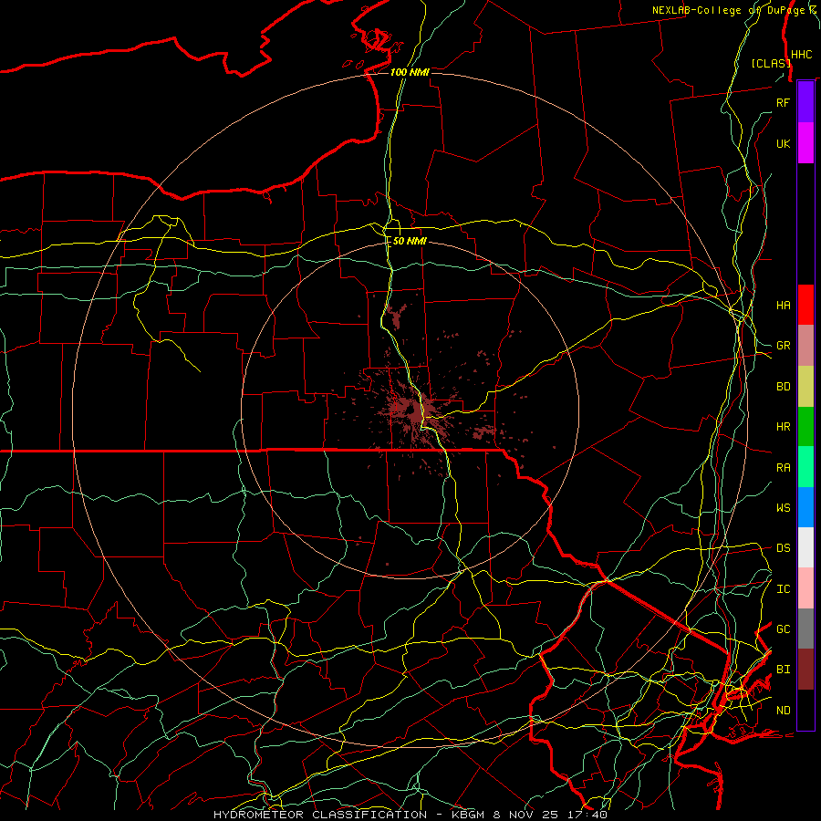
Task: Click the ND black legend swatch
Action: 805,710
